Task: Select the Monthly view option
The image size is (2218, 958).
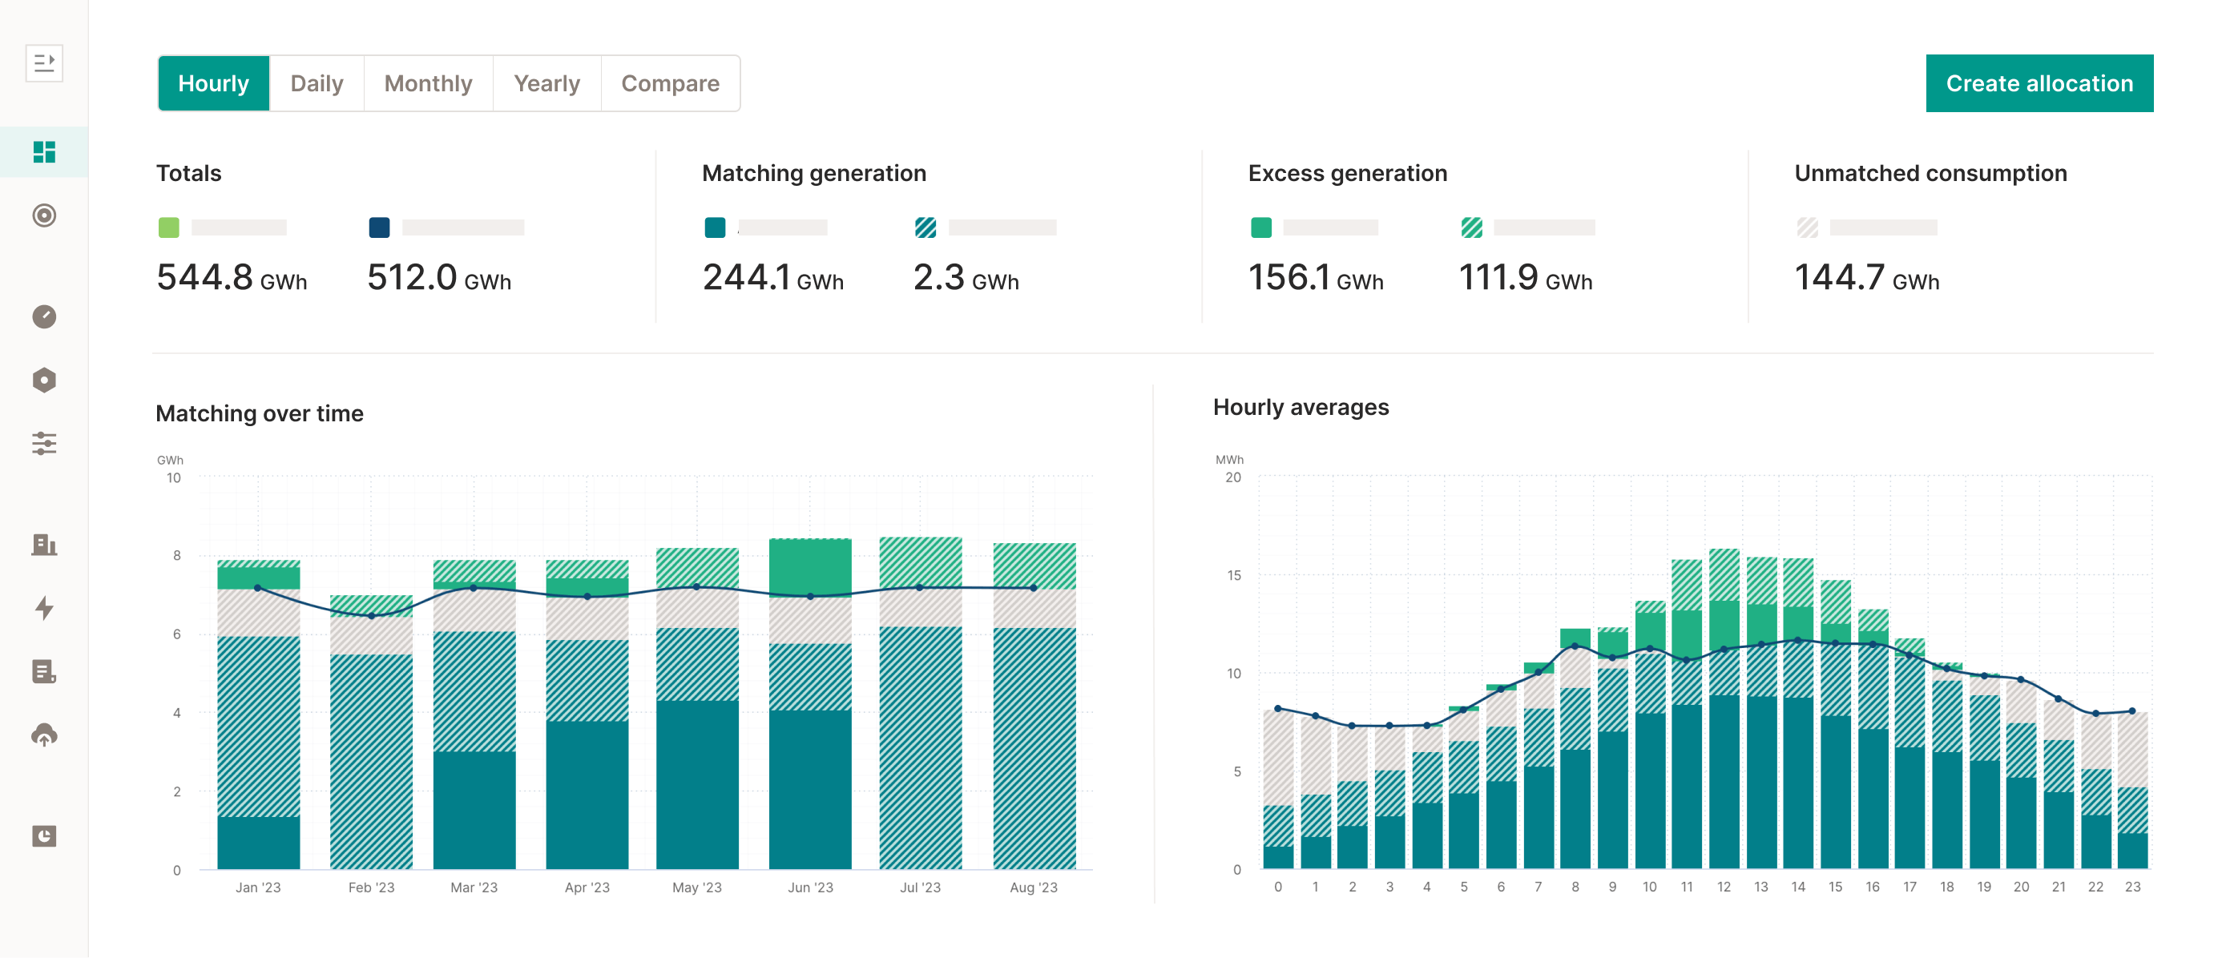Action: click(x=428, y=83)
